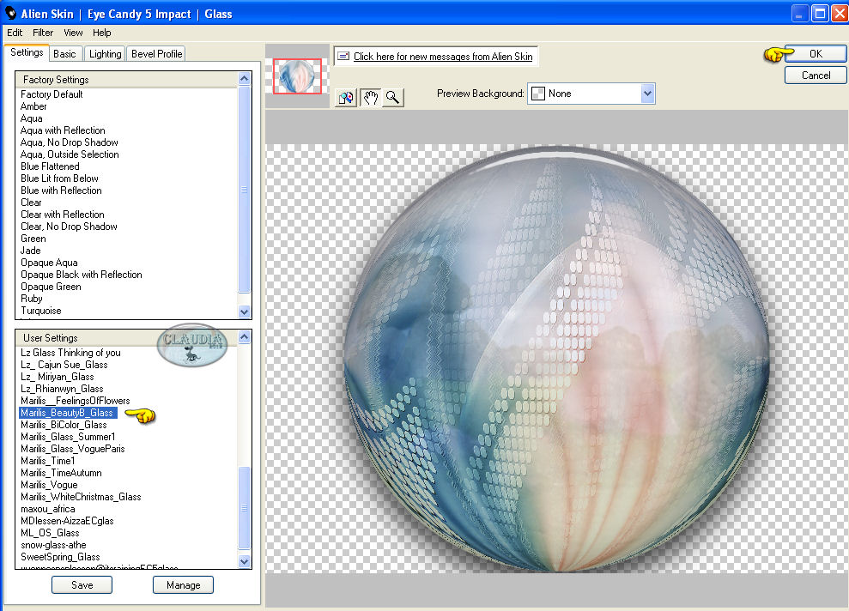Click the Cancel button

[x=816, y=76]
